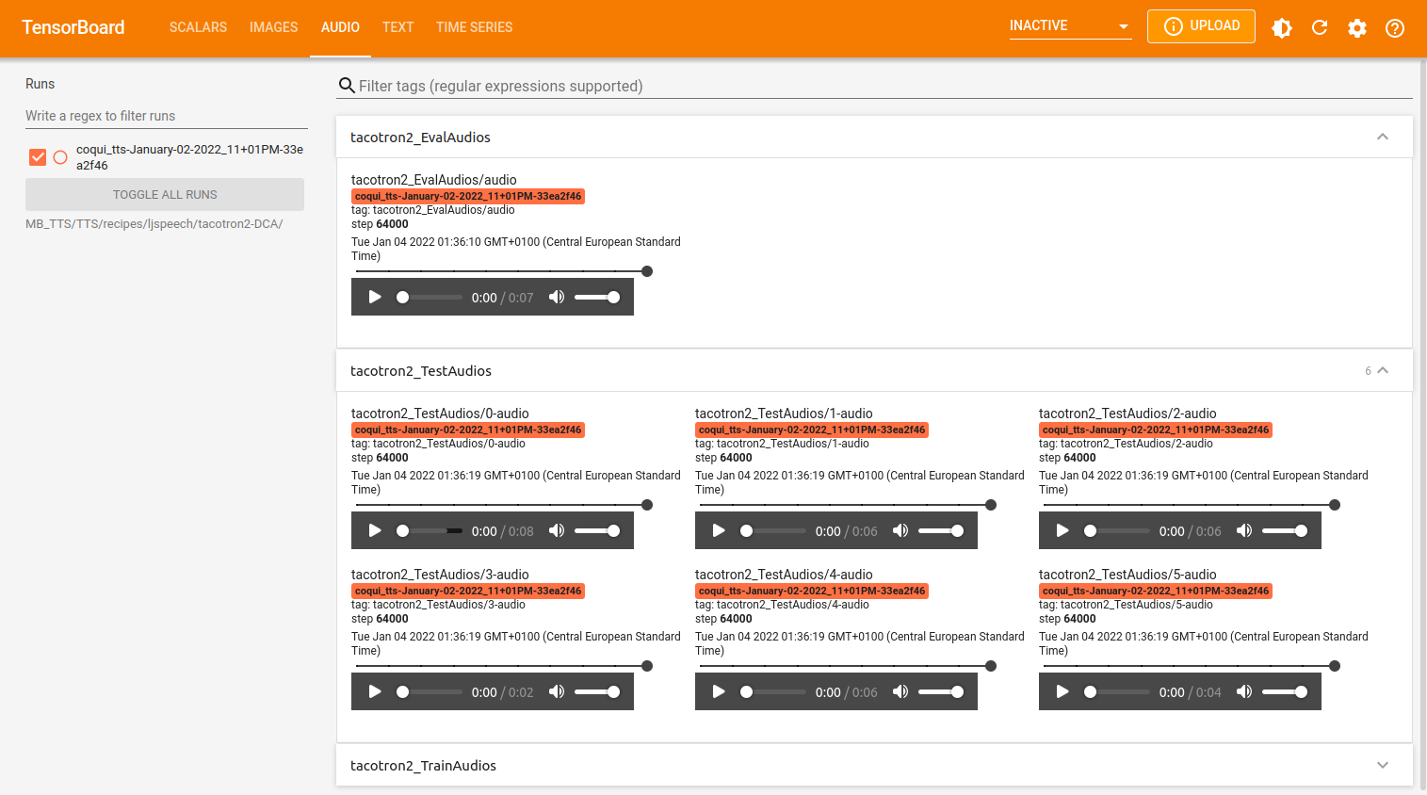
Task: Seek in the TestAudios/1-audio progress bar
Action: [773, 530]
